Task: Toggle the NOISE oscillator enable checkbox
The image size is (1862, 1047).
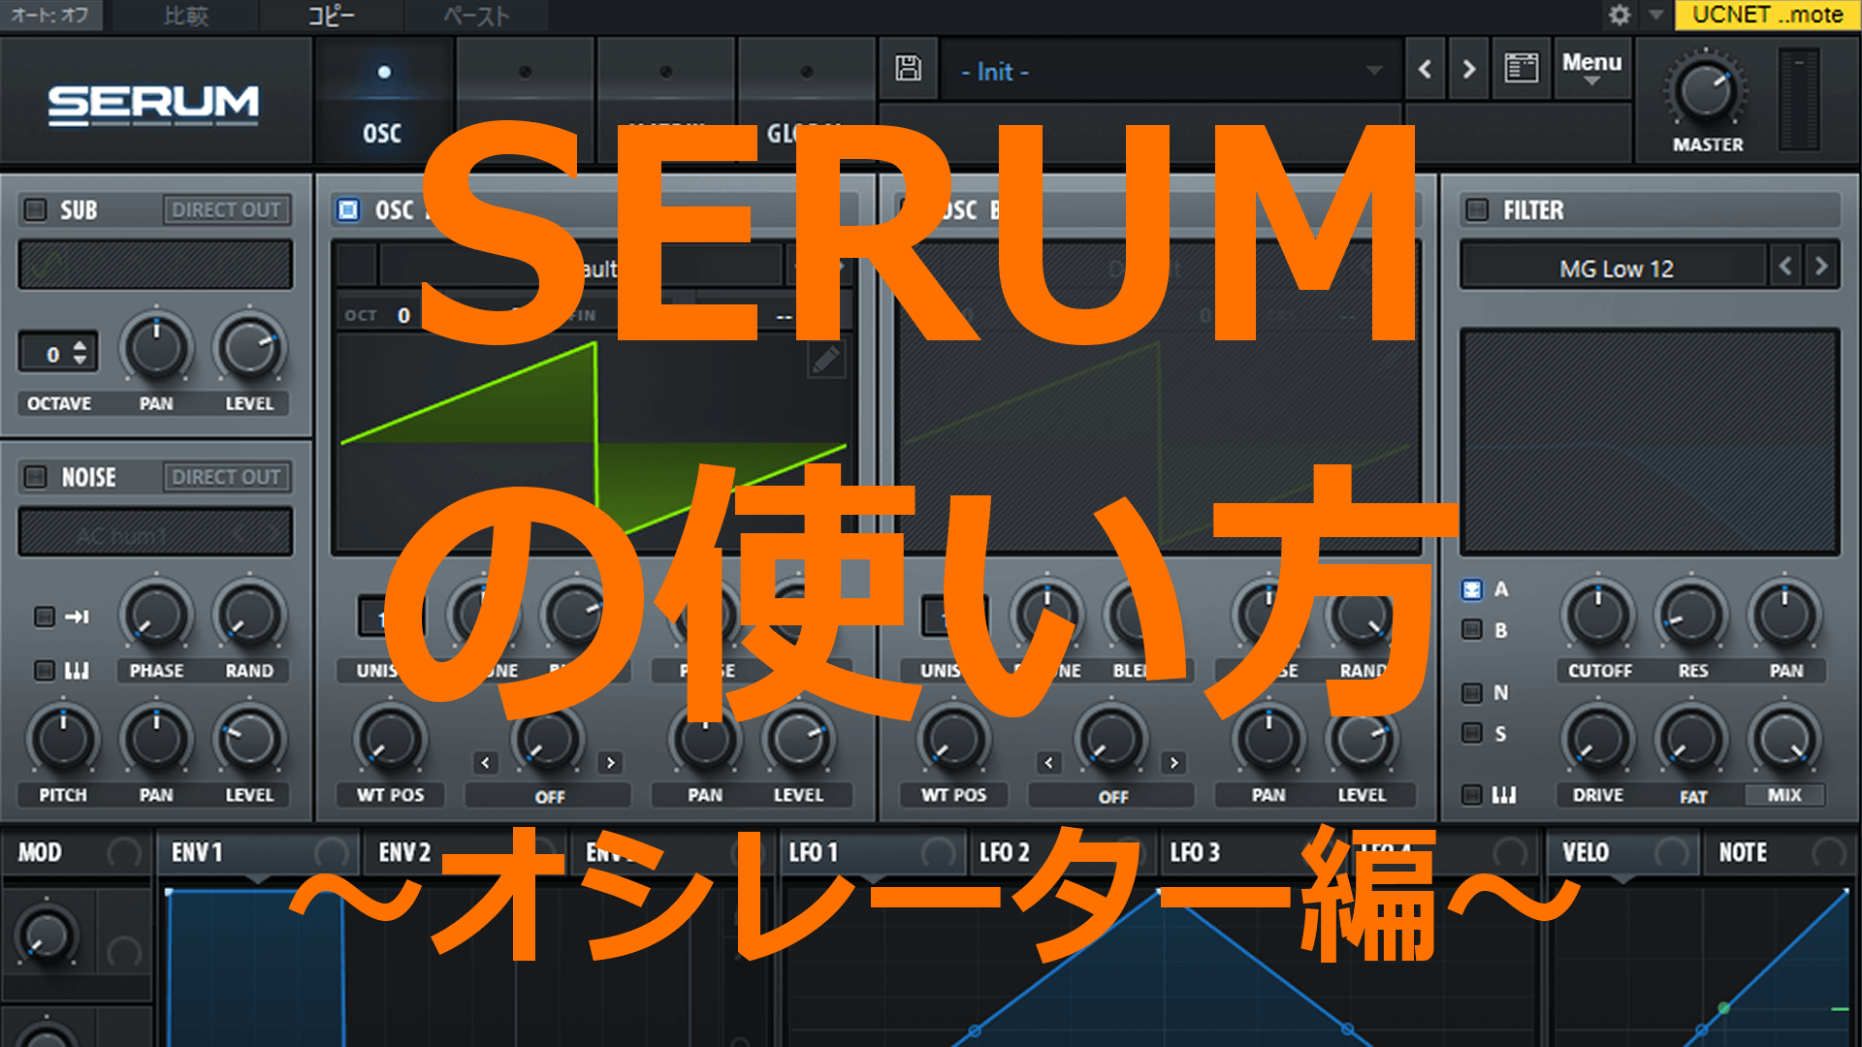Action: (25, 480)
